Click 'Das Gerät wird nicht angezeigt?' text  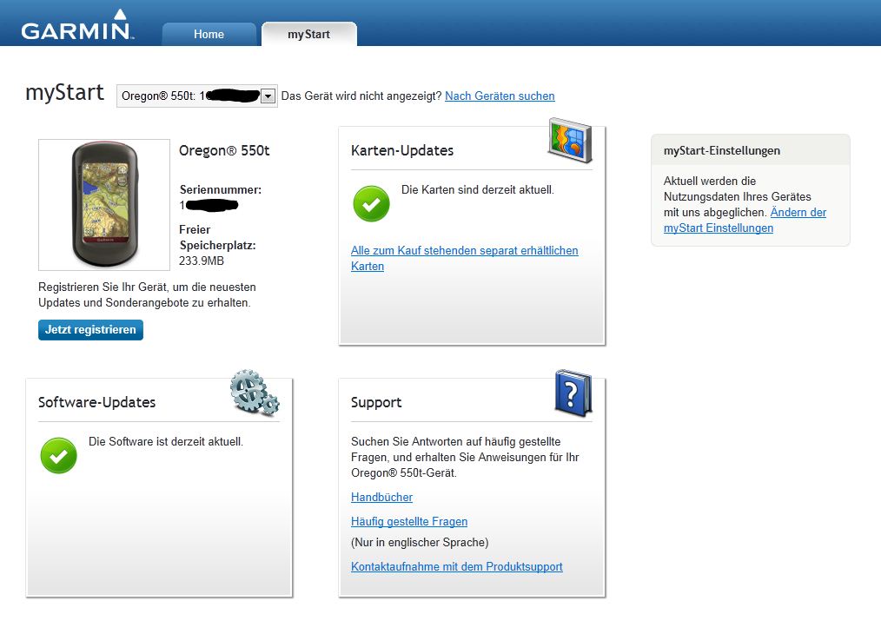(361, 96)
